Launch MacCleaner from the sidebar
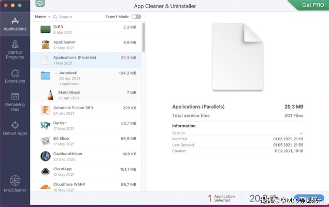The image size is (329, 207). (x=15, y=183)
